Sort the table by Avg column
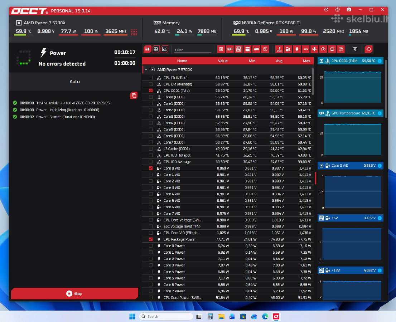Screen dimensions: 396x322 279,61
